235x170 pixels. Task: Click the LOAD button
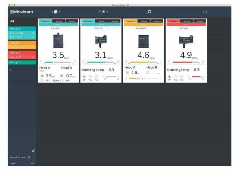(31, 163)
